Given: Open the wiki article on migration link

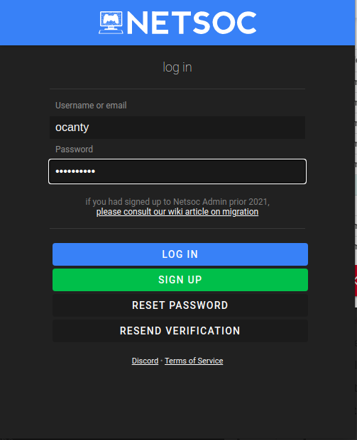Looking at the screenshot, I should pyautogui.click(x=177, y=212).
